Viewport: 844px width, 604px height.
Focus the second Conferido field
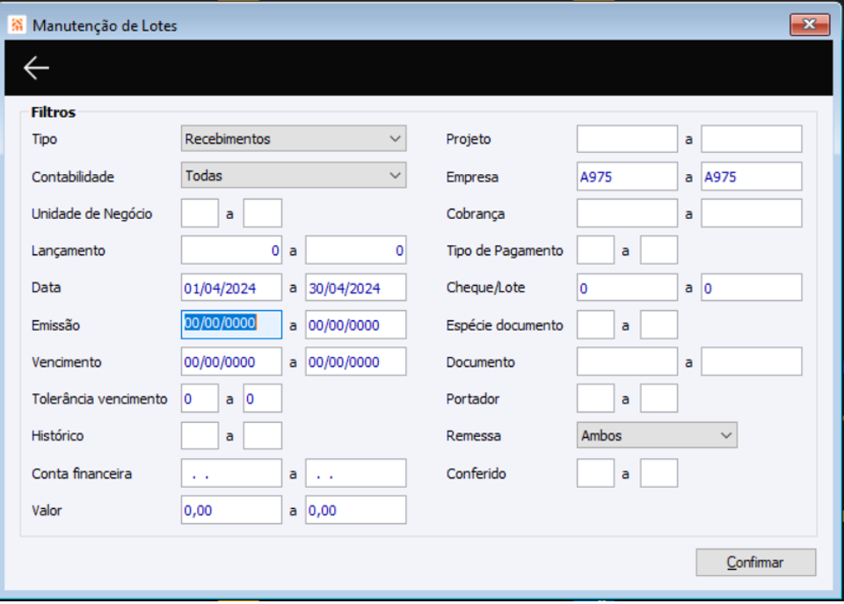tap(658, 473)
